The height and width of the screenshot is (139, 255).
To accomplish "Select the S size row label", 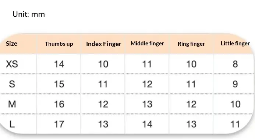I will click(x=12, y=84).
